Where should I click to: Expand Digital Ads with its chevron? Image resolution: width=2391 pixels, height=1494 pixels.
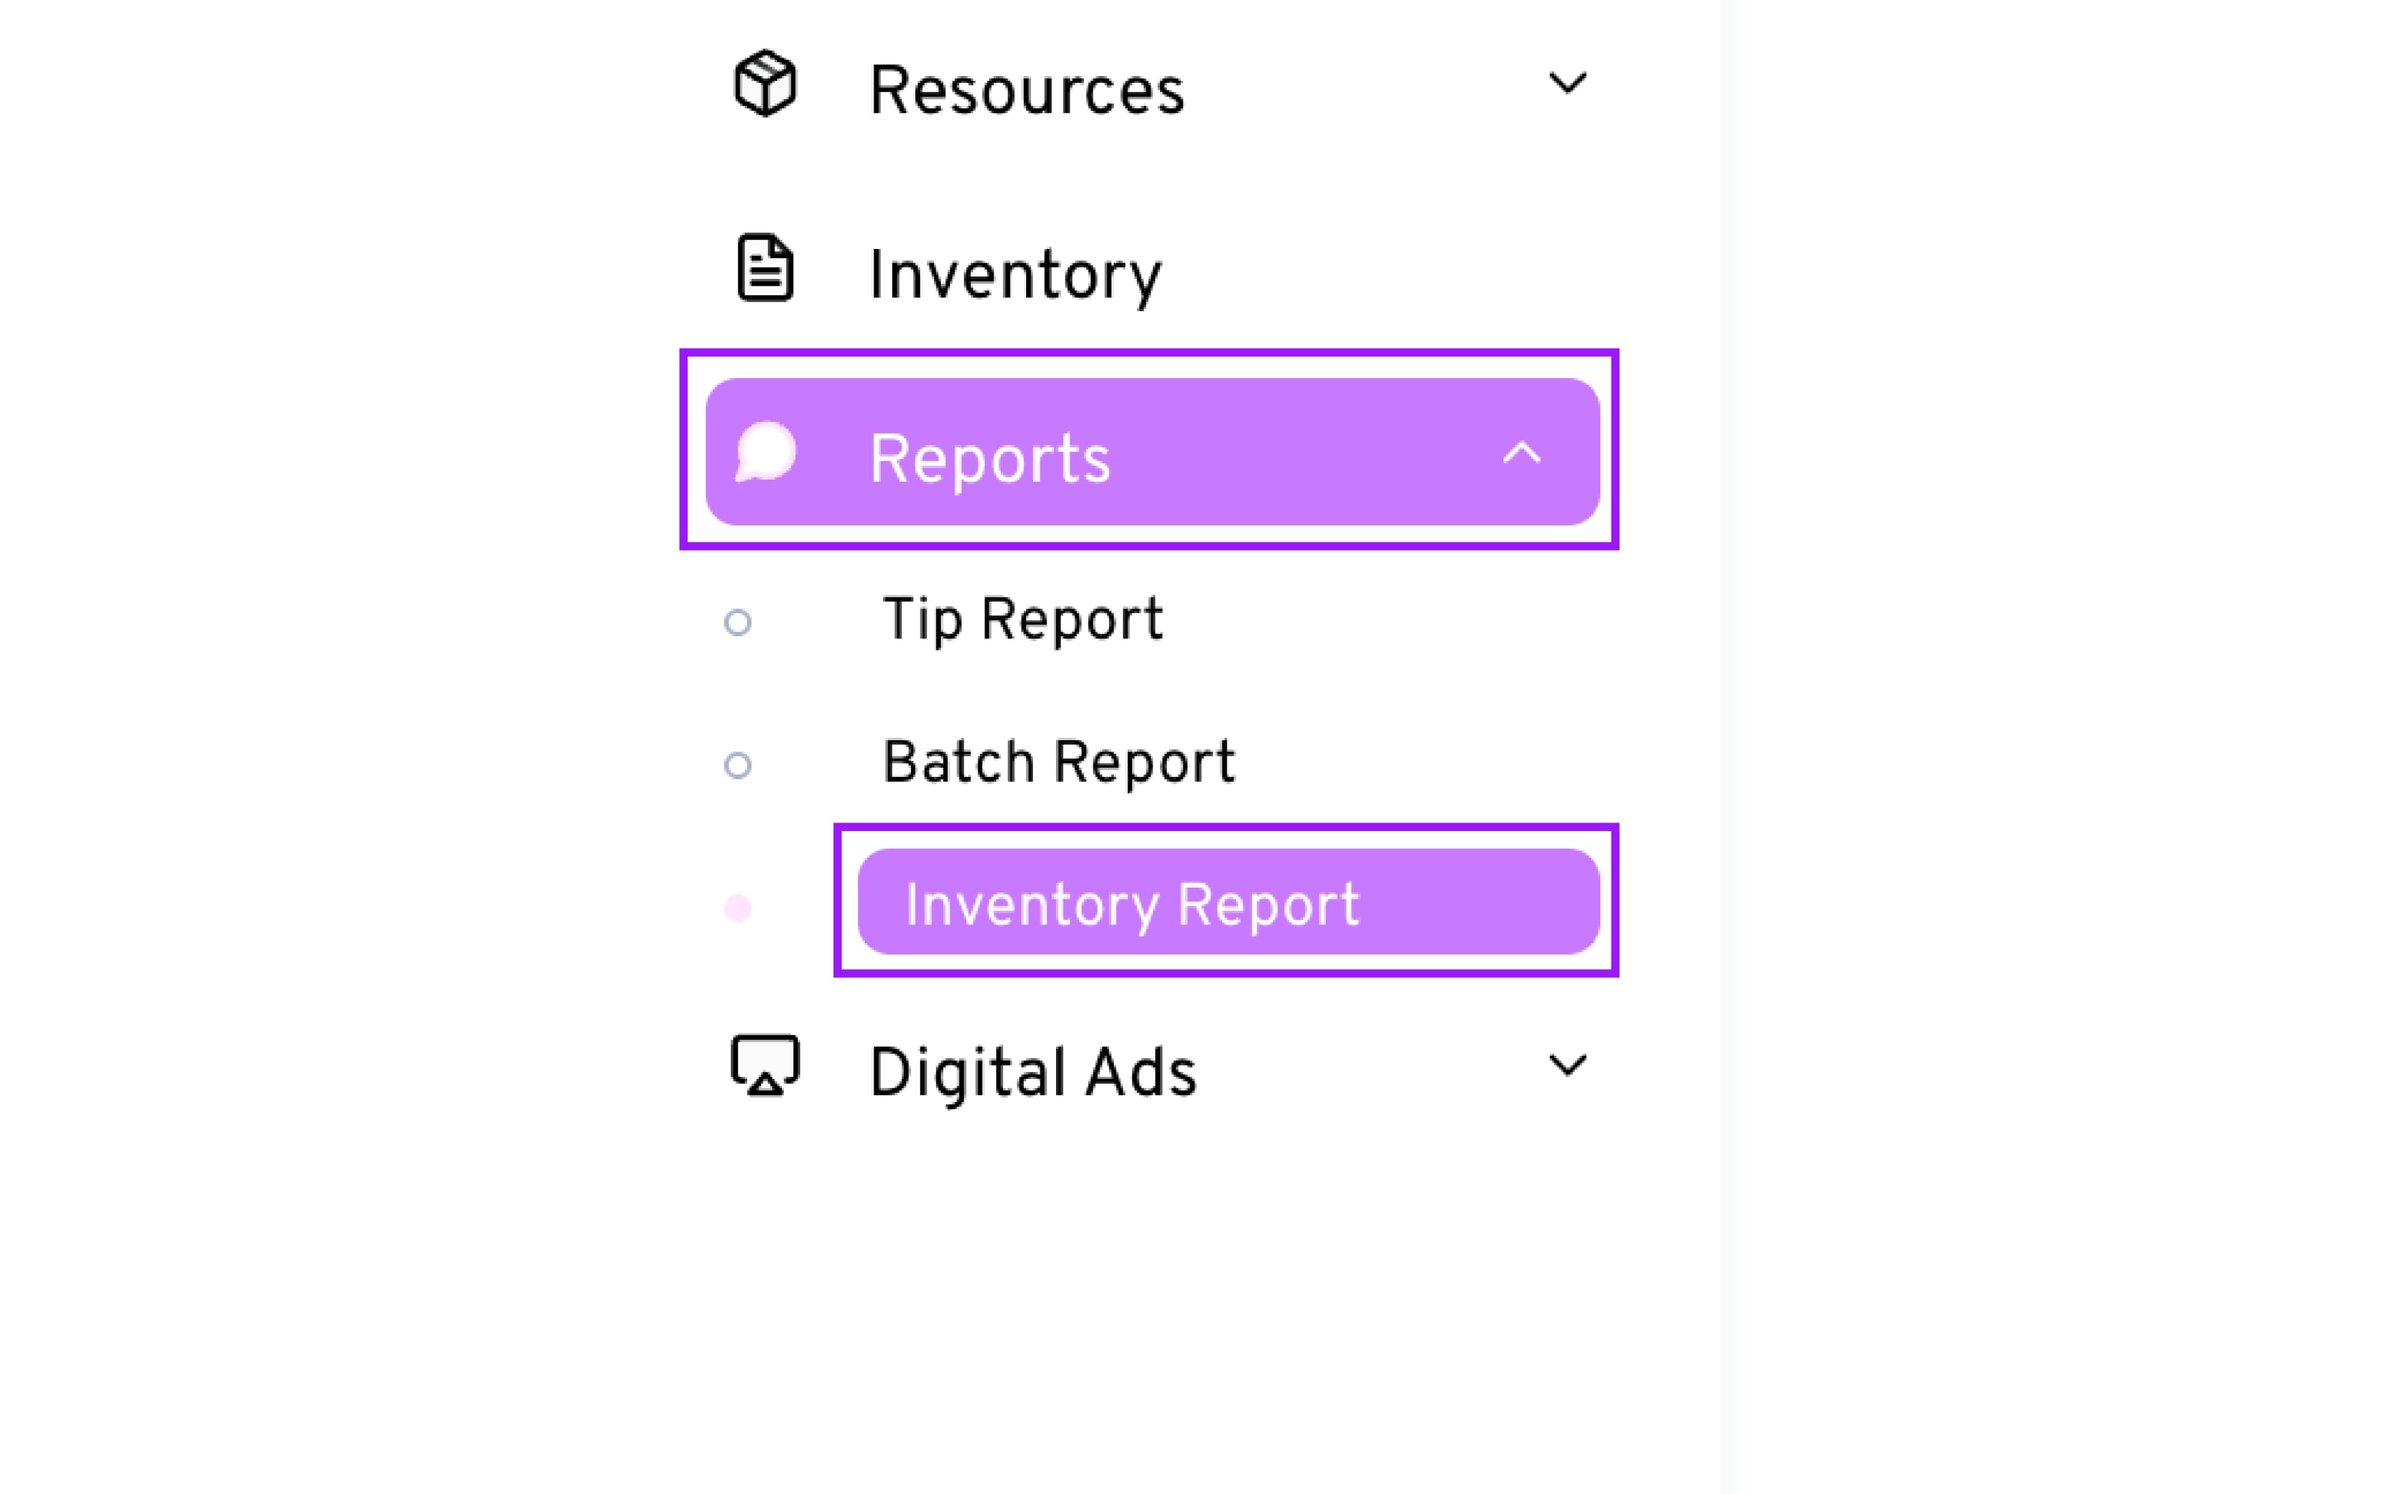tap(1567, 1065)
